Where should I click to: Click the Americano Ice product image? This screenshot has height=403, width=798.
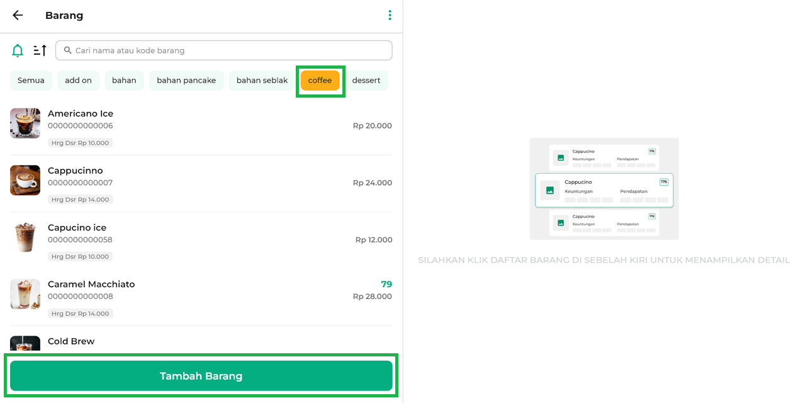point(25,123)
